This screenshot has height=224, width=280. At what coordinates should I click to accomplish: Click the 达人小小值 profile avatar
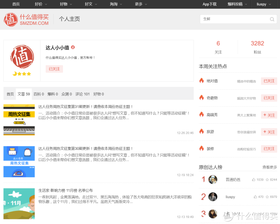pyautogui.click(x=22, y=56)
